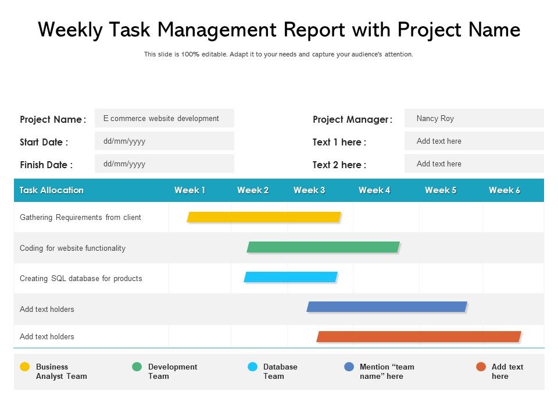Click the Week 3 column header

coord(309,190)
